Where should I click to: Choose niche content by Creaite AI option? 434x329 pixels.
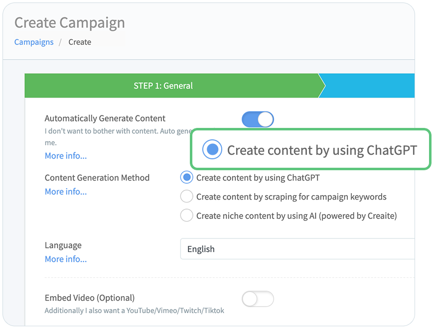coord(187,216)
